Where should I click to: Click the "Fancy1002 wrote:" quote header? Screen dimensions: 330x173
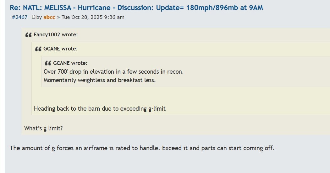point(56,34)
